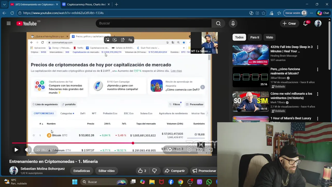Switch the player to theater mode
Image resolution: width=332 pixels, height=187 pixels.
(200, 150)
